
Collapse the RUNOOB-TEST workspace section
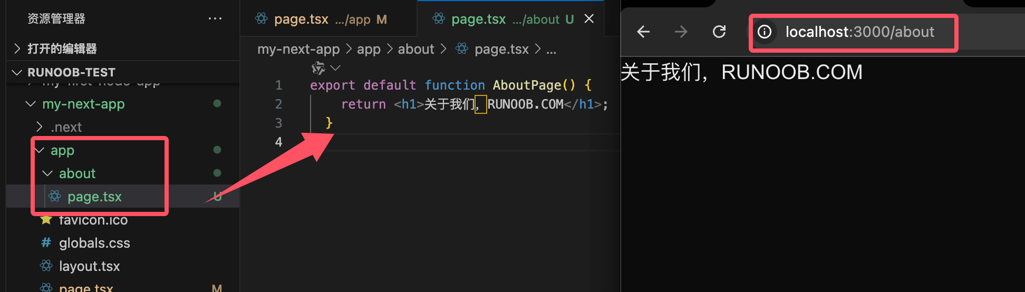(17, 72)
